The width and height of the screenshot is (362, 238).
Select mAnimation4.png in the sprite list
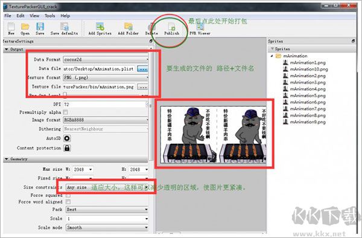(308, 89)
